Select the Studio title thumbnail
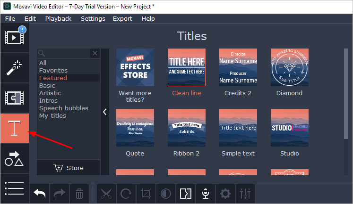Image resolution: width=353 pixels, height=204 pixels. 290,128
